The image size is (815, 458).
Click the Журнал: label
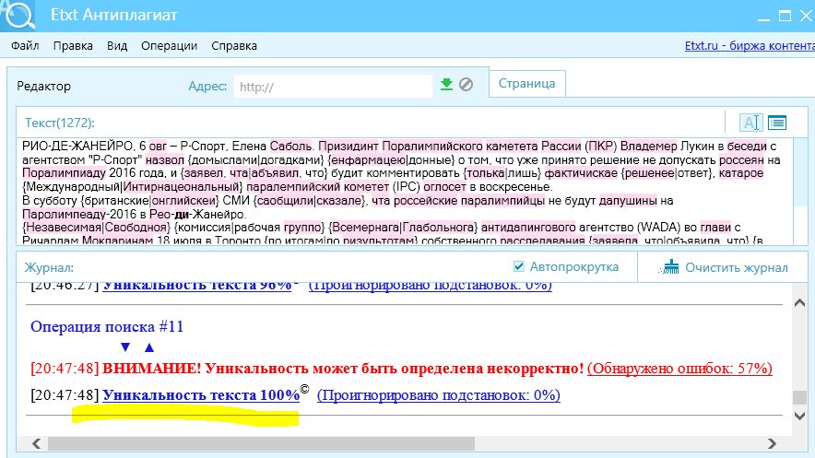coord(49,268)
